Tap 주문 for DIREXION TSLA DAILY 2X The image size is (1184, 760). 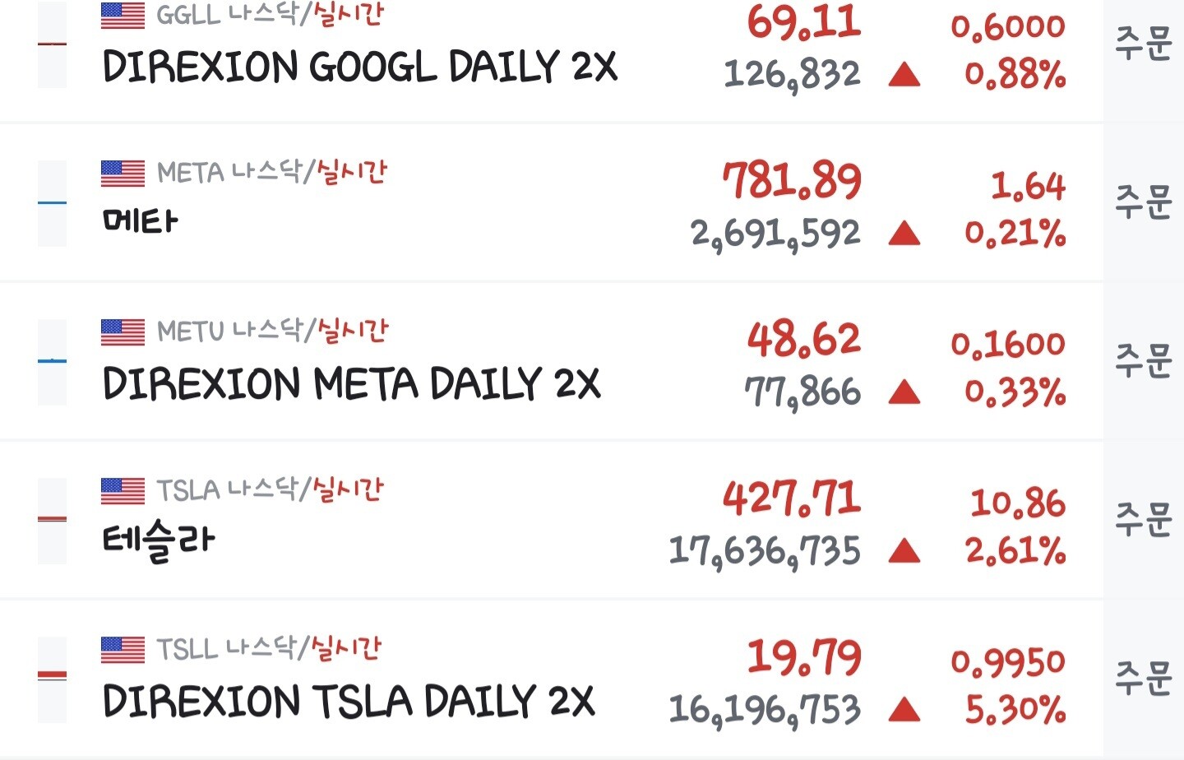pos(1143,678)
